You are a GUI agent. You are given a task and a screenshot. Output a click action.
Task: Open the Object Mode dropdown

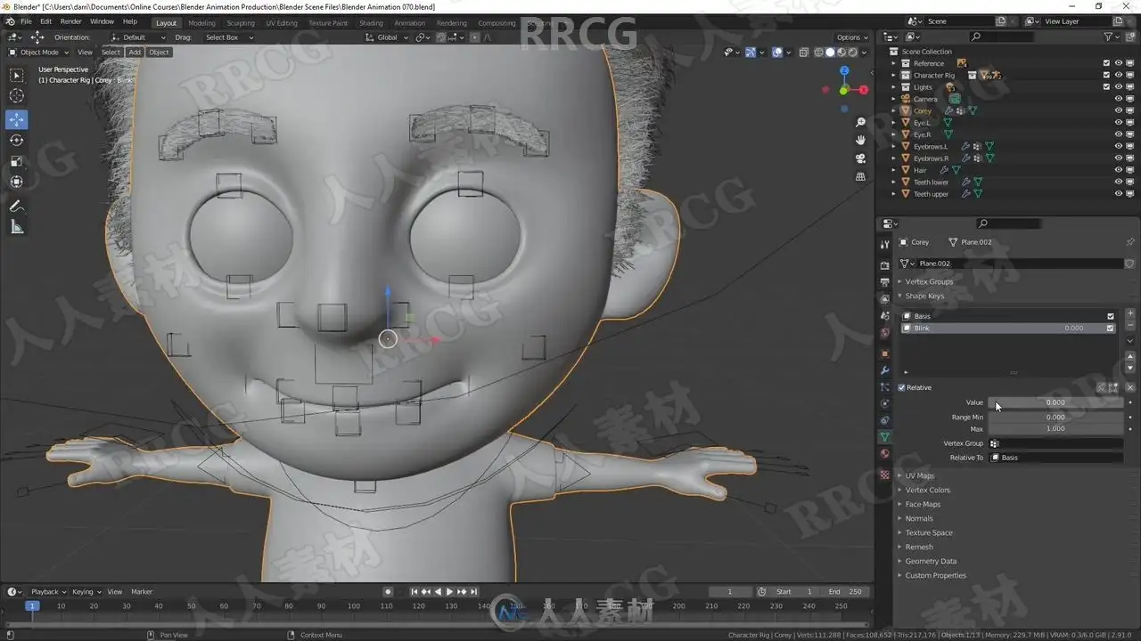(x=38, y=52)
